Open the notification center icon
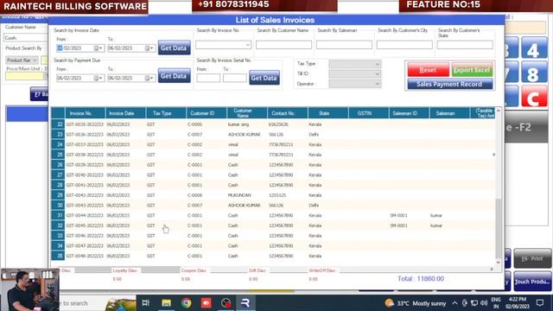The image size is (553, 311). [x=540, y=303]
